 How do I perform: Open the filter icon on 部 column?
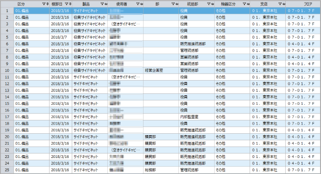coord(173,4)
